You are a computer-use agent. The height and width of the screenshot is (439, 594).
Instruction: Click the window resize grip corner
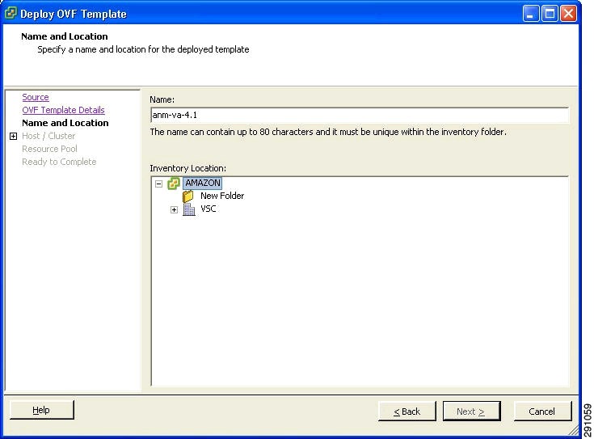pyautogui.click(x=575, y=429)
